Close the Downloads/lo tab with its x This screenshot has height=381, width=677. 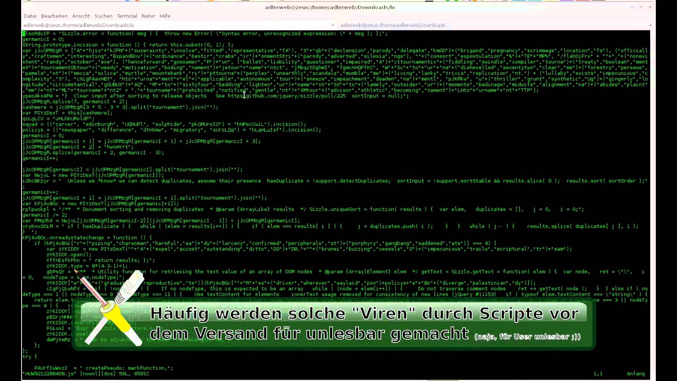(333, 25)
